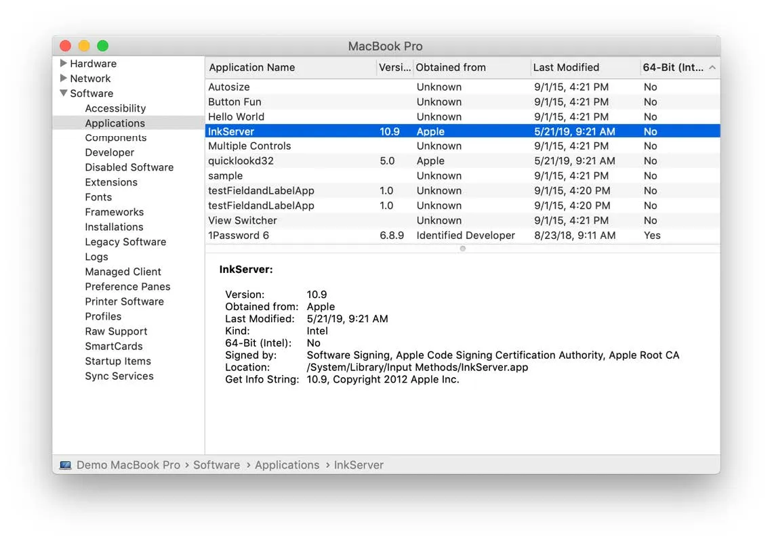This screenshot has width=772, height=543.
Task: Collapse the Software section
Action: tap(62, 93)
